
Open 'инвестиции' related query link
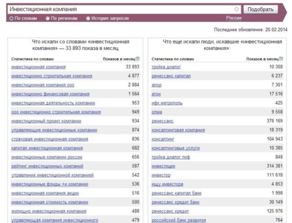[163, 166]
